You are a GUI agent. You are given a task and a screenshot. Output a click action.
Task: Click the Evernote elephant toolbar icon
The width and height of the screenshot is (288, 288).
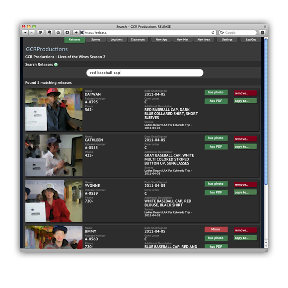50,32
